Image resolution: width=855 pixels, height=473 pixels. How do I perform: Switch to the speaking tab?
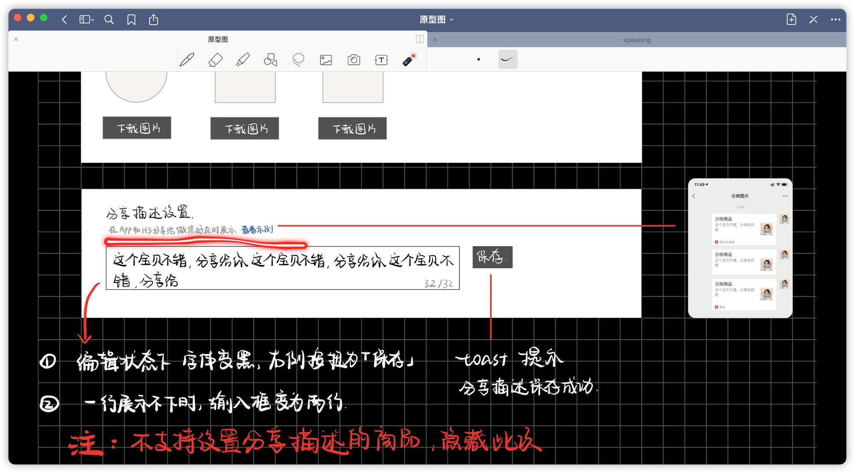[637, 40]
